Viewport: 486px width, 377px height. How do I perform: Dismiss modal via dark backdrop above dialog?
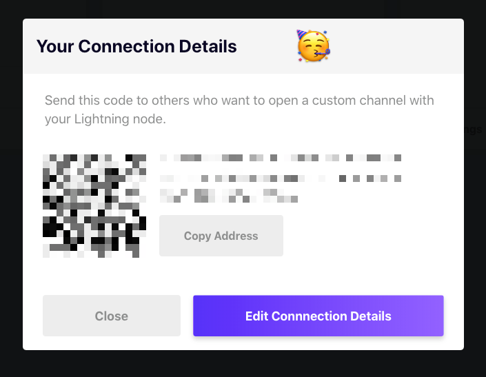point(243,9)
